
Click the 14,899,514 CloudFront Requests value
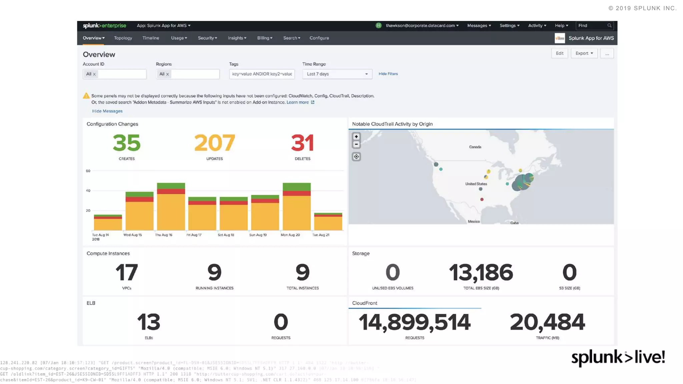(x=415, y=322)
